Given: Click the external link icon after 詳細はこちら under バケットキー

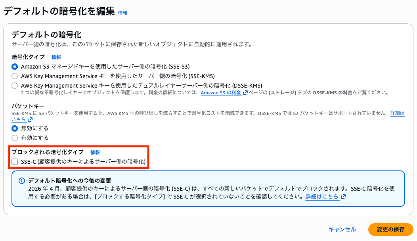Looking at the screenshot, I should 30,119.
